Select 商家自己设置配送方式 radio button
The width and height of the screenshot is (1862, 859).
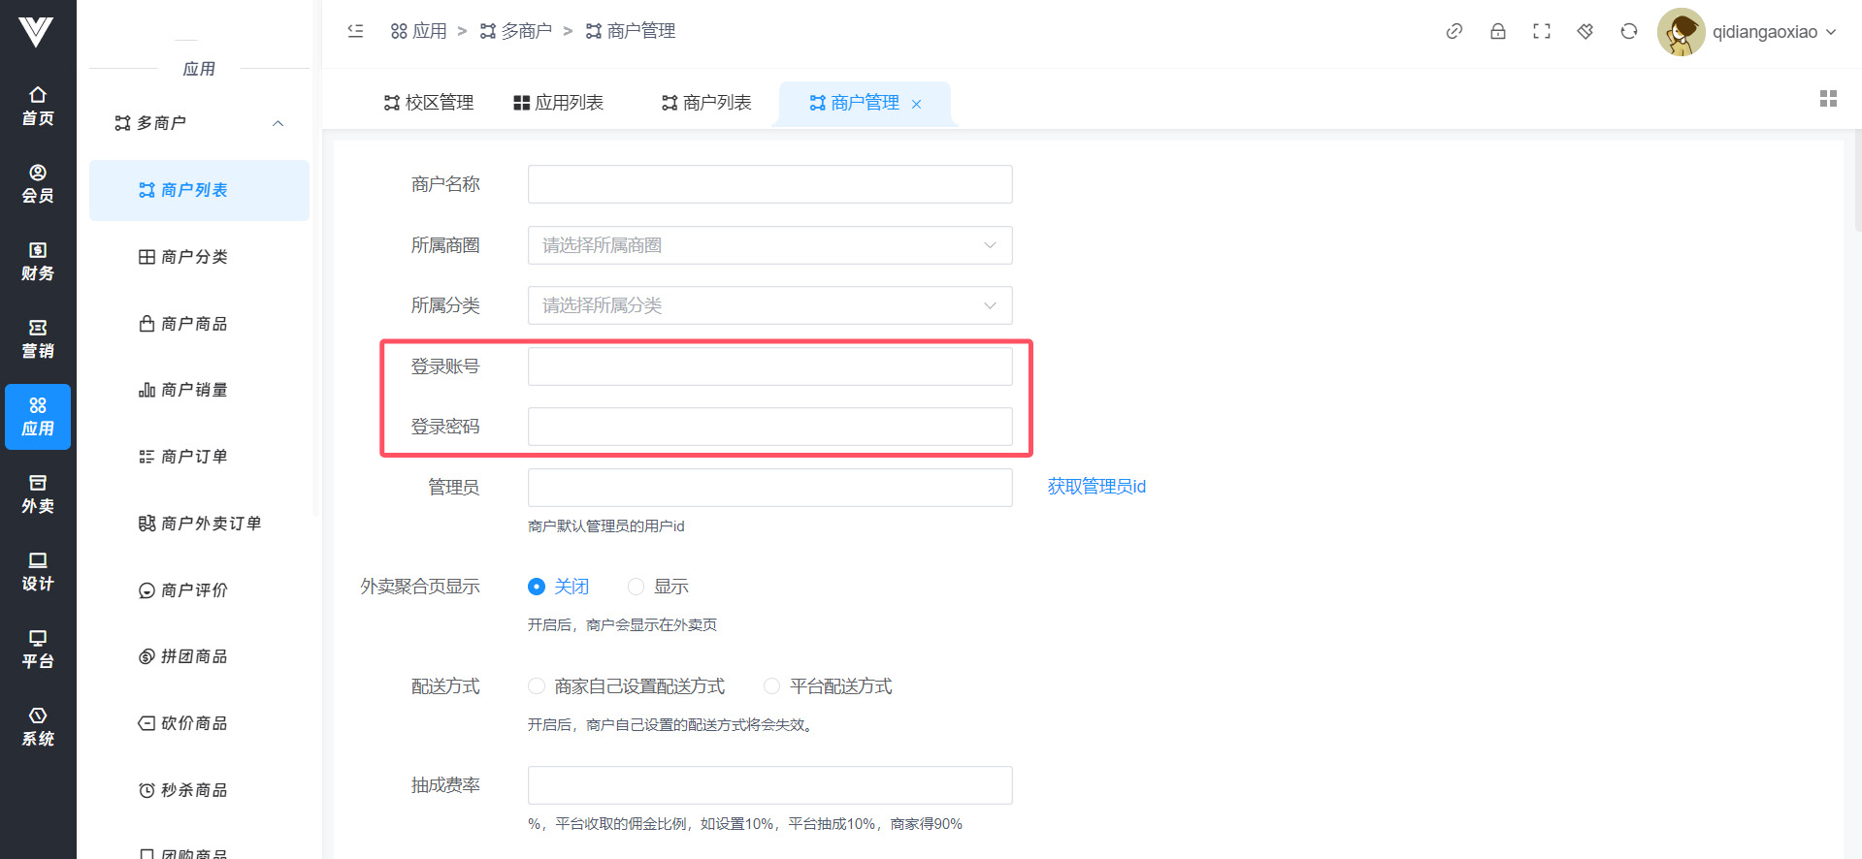[537, 686]
